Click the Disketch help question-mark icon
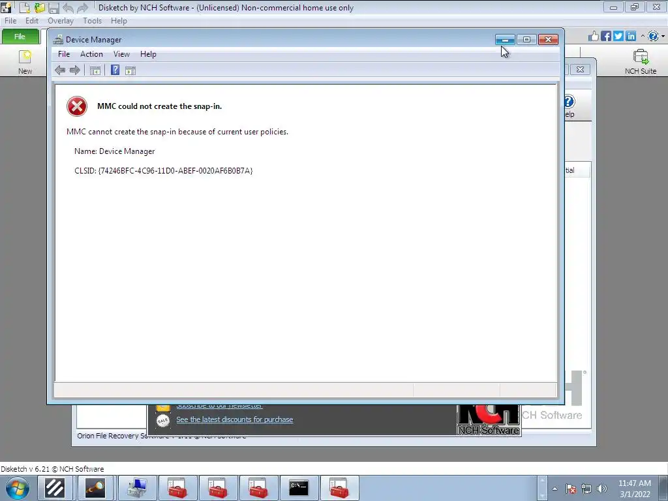Image resolution: width=668 pixels, height=501 pixels. click(x=652, y=37)
